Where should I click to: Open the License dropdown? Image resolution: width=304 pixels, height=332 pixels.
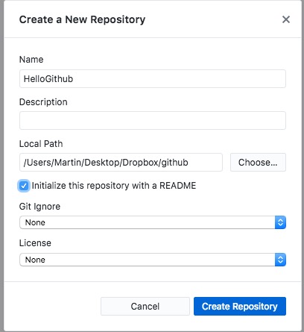pyautogui.click(x=153, y=260)
